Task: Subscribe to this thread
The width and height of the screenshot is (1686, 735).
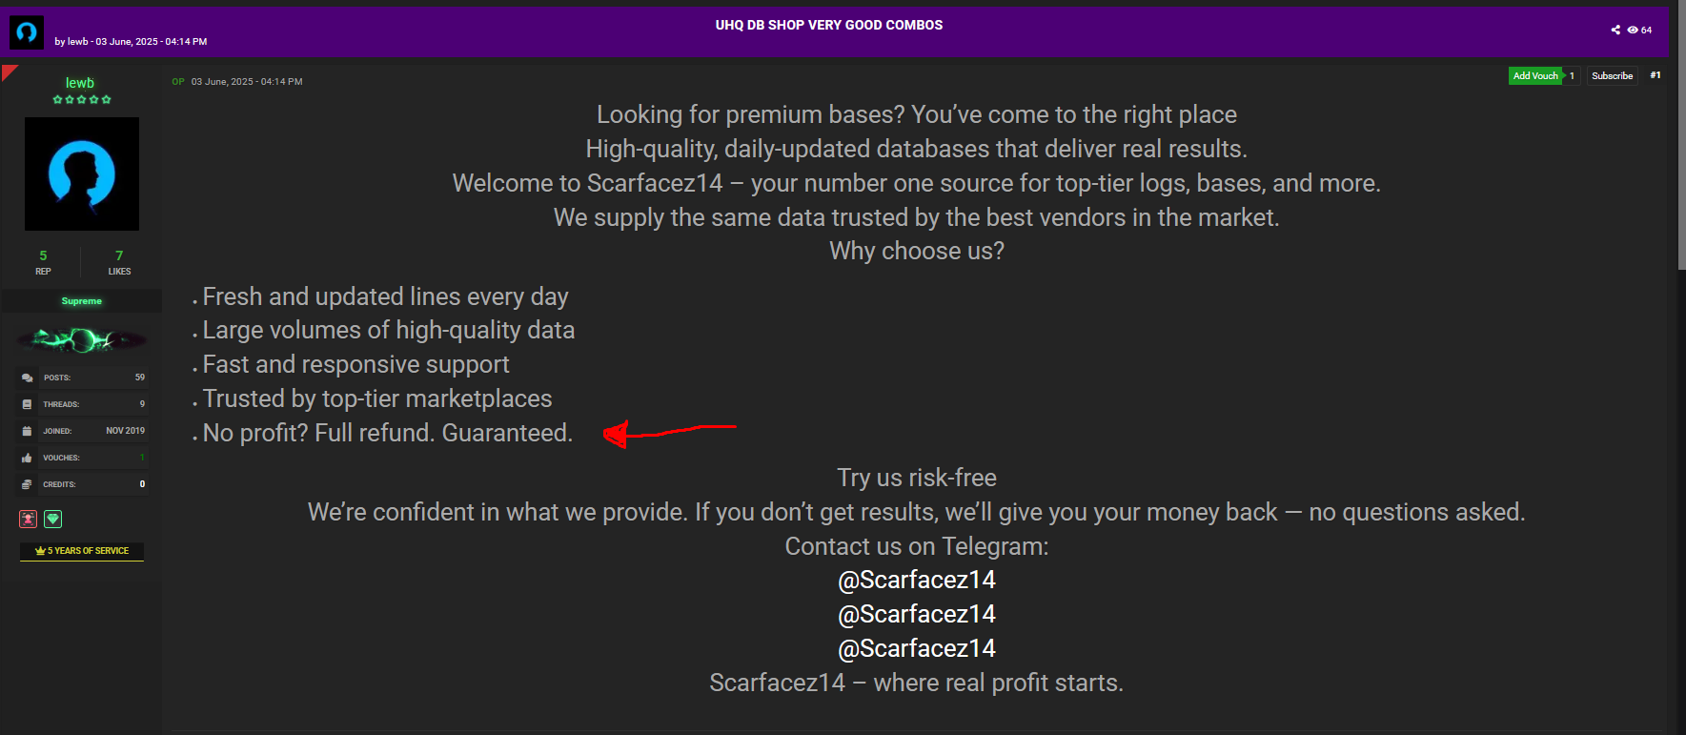Action: coord(1612,75)
